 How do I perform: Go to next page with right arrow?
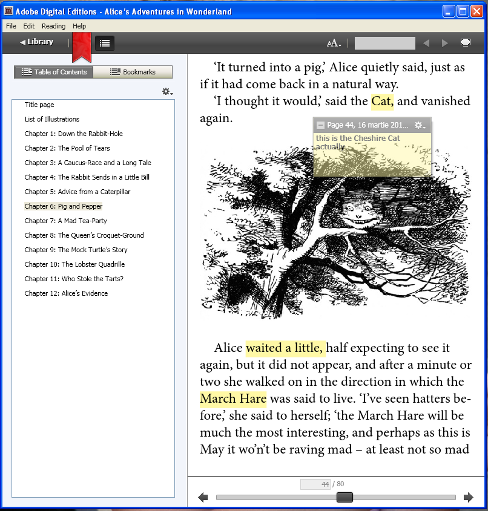[x=469, y=497]
